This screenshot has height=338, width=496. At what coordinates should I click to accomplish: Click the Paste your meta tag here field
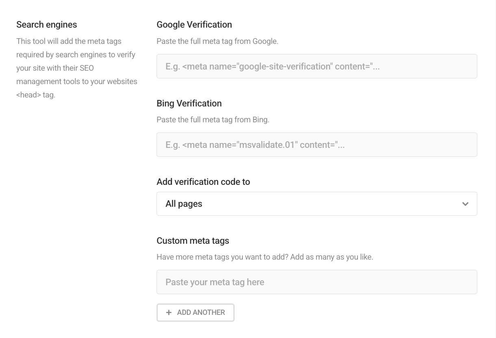317,282
